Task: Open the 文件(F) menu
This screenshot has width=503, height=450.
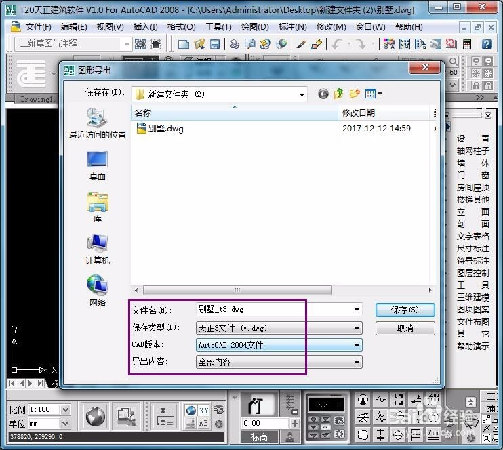Action: (38, 27)
